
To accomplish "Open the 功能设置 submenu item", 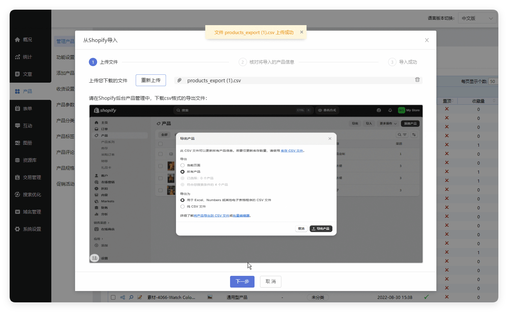I will [x=65, y=57].
